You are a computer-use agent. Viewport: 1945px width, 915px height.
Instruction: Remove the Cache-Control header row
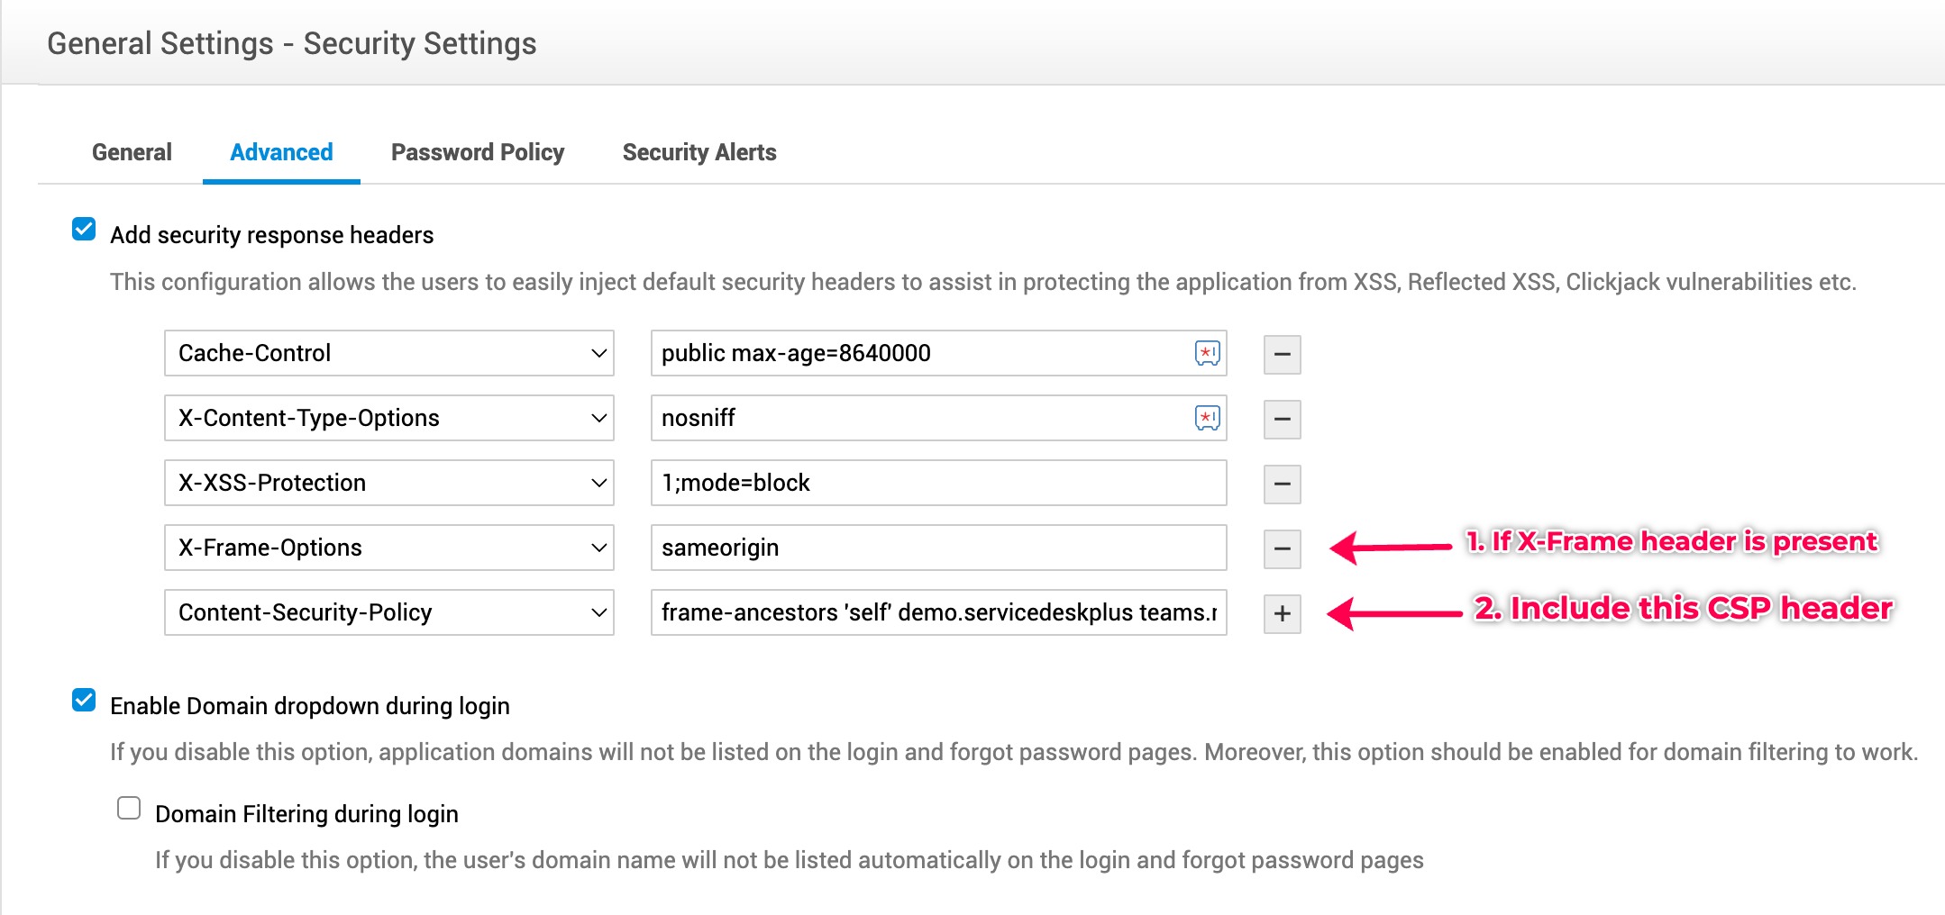pyautogui.click(x=1282, y=354)
